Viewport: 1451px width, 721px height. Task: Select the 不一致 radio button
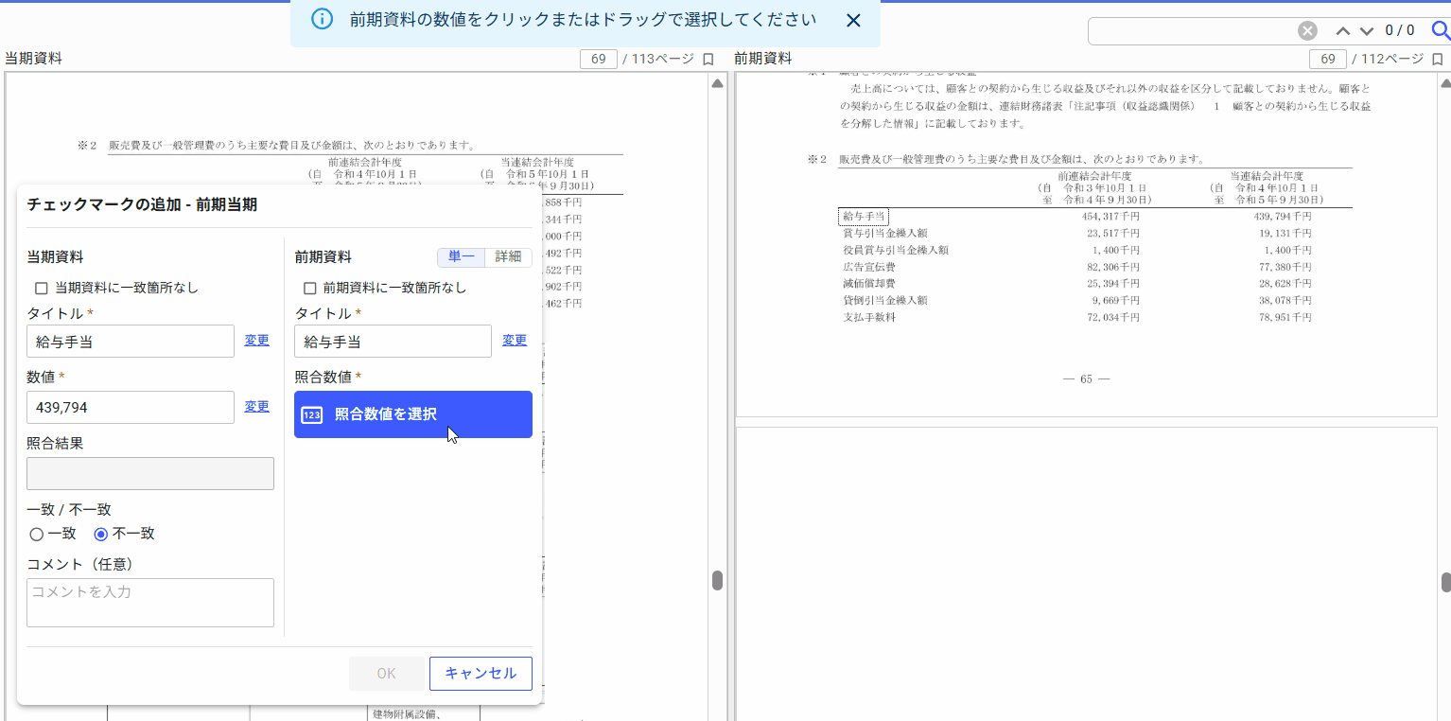[x=100, y=534]
